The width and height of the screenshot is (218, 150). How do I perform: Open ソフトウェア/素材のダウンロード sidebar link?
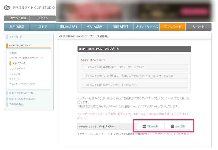click(26, 58)
